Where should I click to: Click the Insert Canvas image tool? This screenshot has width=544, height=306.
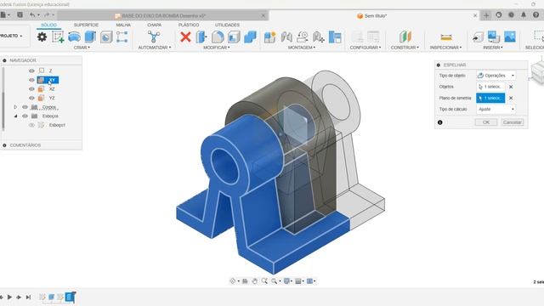coord(510,37)
